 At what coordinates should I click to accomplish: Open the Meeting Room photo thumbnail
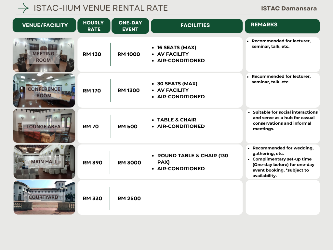(44, 55)
